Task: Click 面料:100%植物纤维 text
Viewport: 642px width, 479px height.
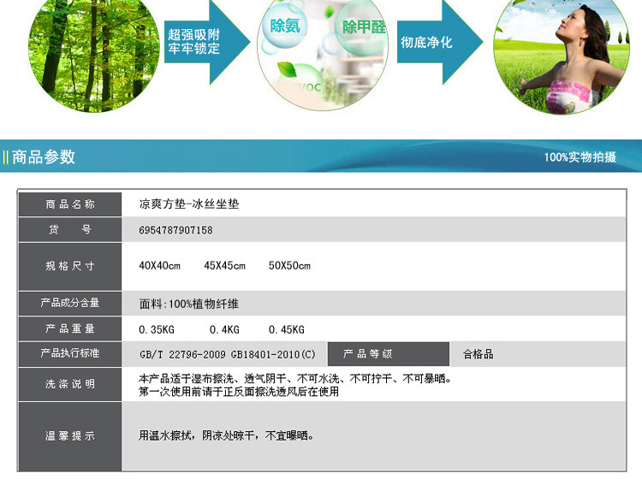Action: pyautogui.click(x=189, y=304)
